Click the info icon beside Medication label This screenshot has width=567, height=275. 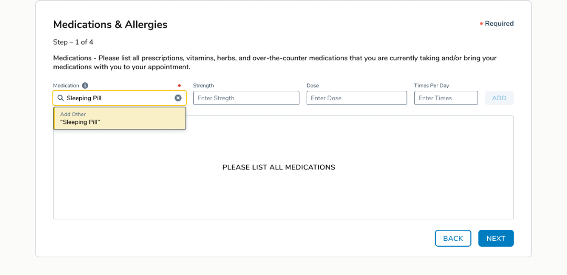(85, 86)
